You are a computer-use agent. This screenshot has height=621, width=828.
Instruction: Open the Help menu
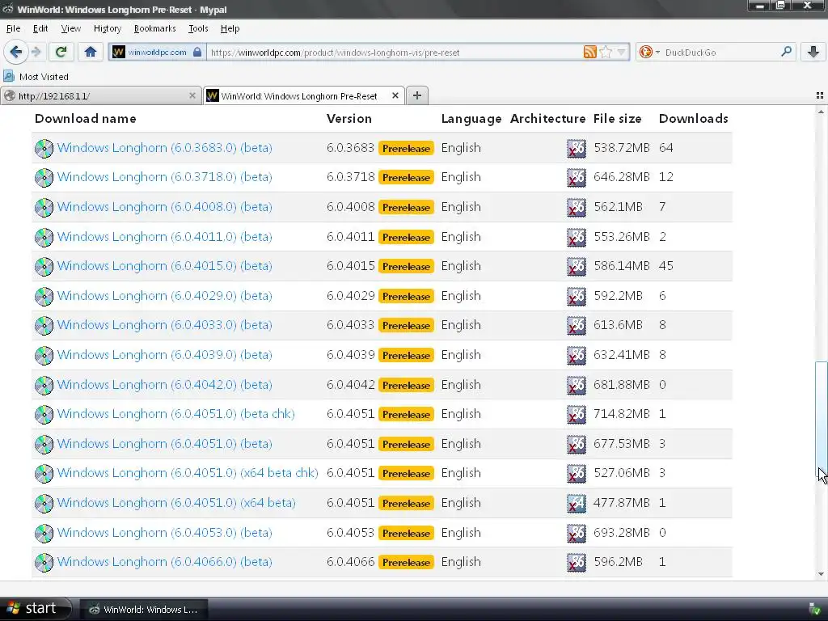coord(230,28)
